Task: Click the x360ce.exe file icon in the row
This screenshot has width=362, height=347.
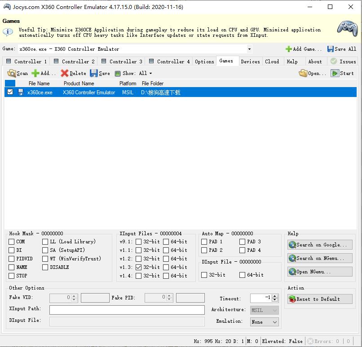Action: point(21,92)
